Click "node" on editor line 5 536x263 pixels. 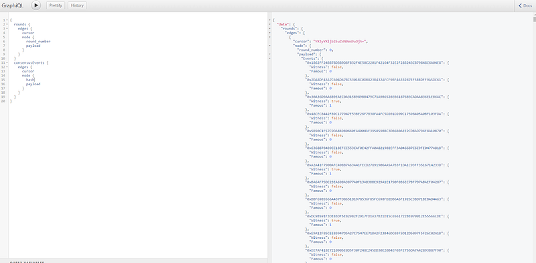(26, 37)
